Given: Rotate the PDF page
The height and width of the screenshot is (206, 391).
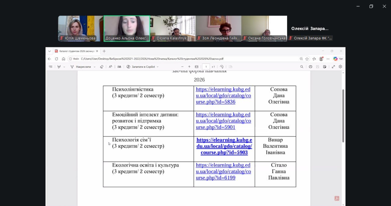Looking at the screenshot, I should (222, 67).
